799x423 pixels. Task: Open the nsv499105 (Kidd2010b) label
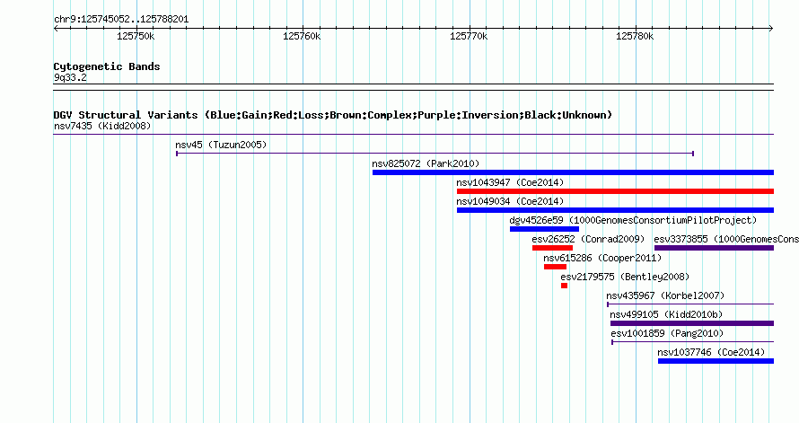(x=666, y=314)
